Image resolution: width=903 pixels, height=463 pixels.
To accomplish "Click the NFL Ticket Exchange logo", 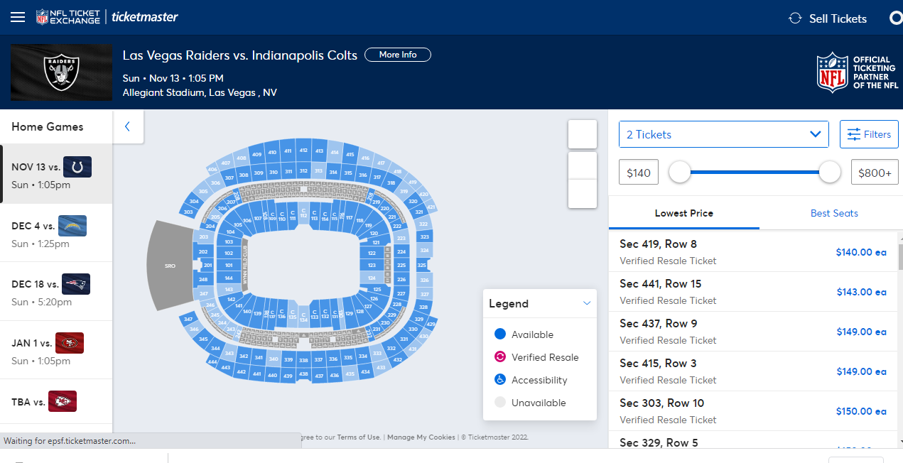I will (68, 17).
